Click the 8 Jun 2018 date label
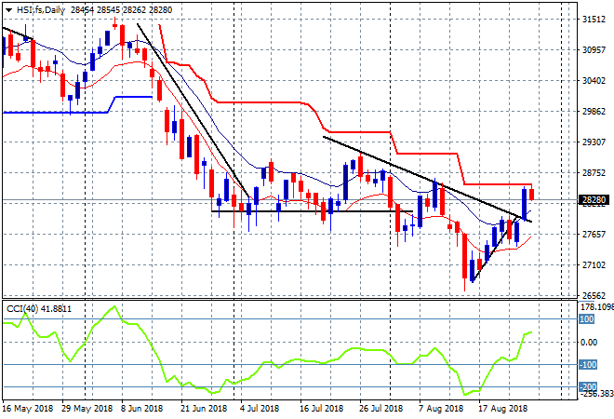 click(x=141, y=409)
